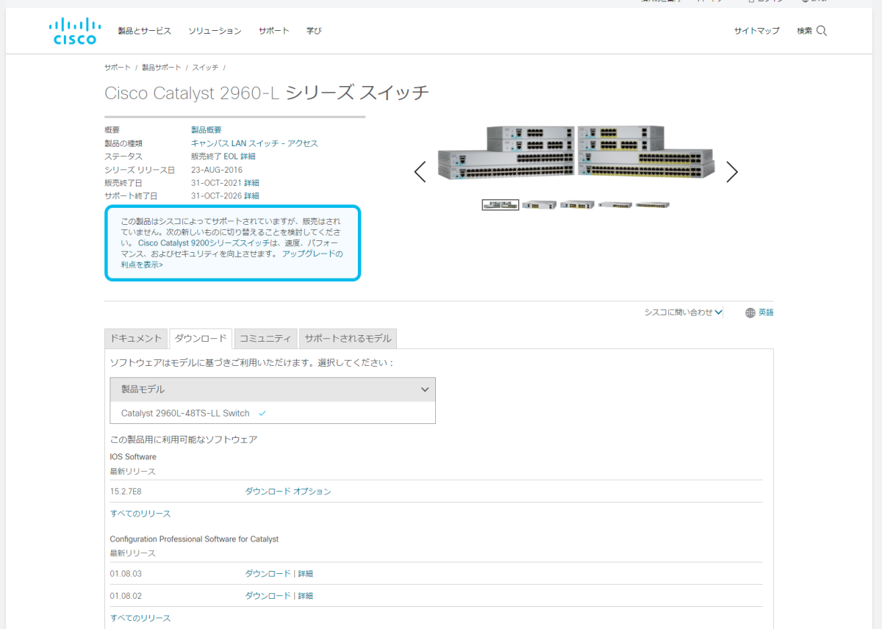Select the third carousel thumbnail
Image resolution: width=882 pixels, height=629 pixels.
tap(577, 205)
